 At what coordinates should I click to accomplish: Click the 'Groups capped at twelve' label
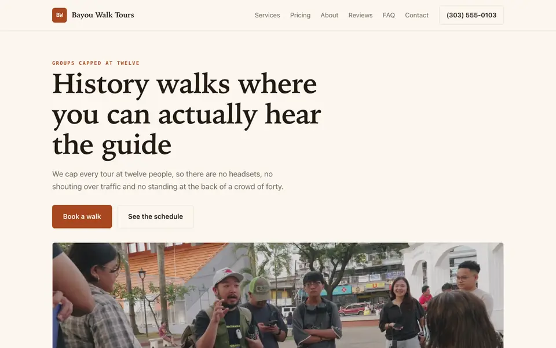[96, 63]
